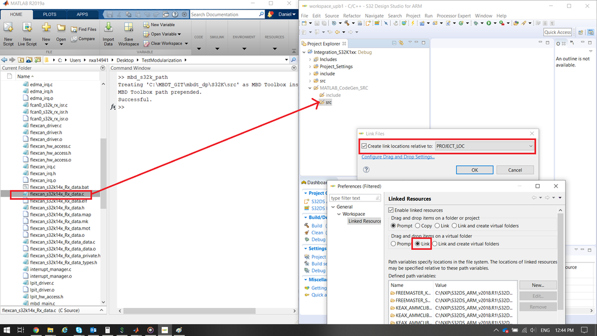The image size is (597, 336).
Task: Toggle Enable linked resources checkbox
Action: [391, 210]
